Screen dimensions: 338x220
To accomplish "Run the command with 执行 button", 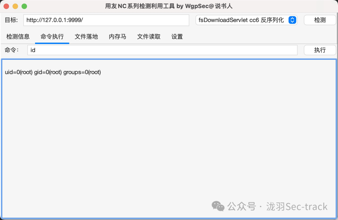I will (320, 50).
